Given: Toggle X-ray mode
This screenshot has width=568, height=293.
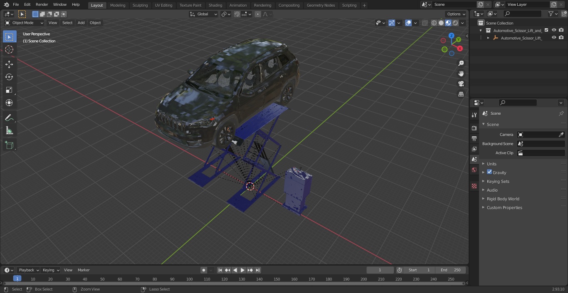Looking at the screenshot, I should [425, 23].
